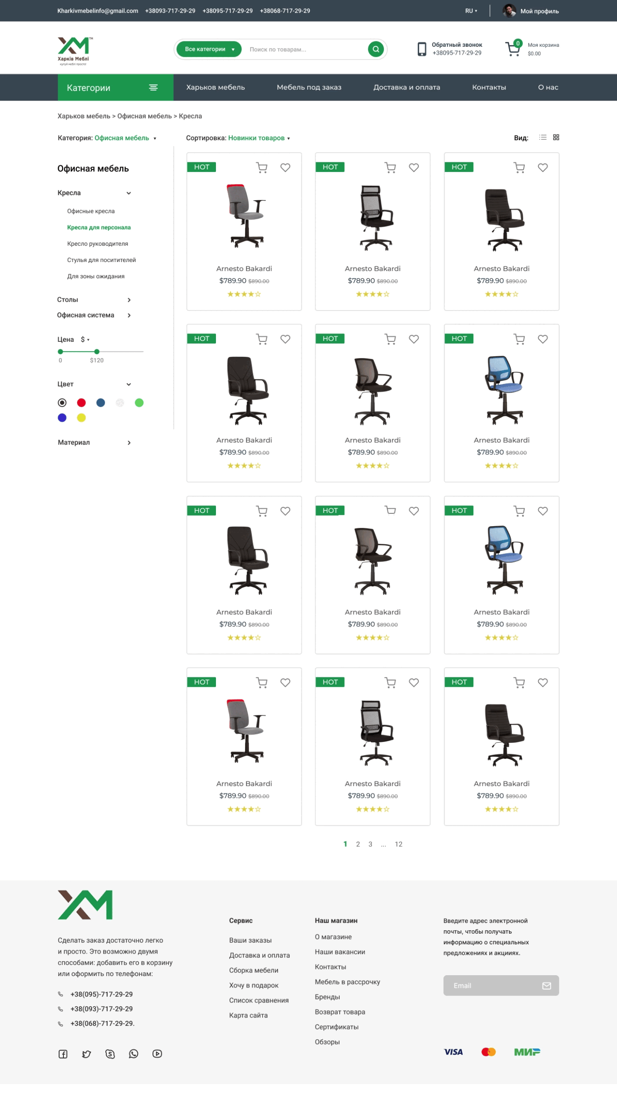Viewport: 617px width, 1100px height.
Task: Add first product to wishlist heart
Action: point(285,168)
